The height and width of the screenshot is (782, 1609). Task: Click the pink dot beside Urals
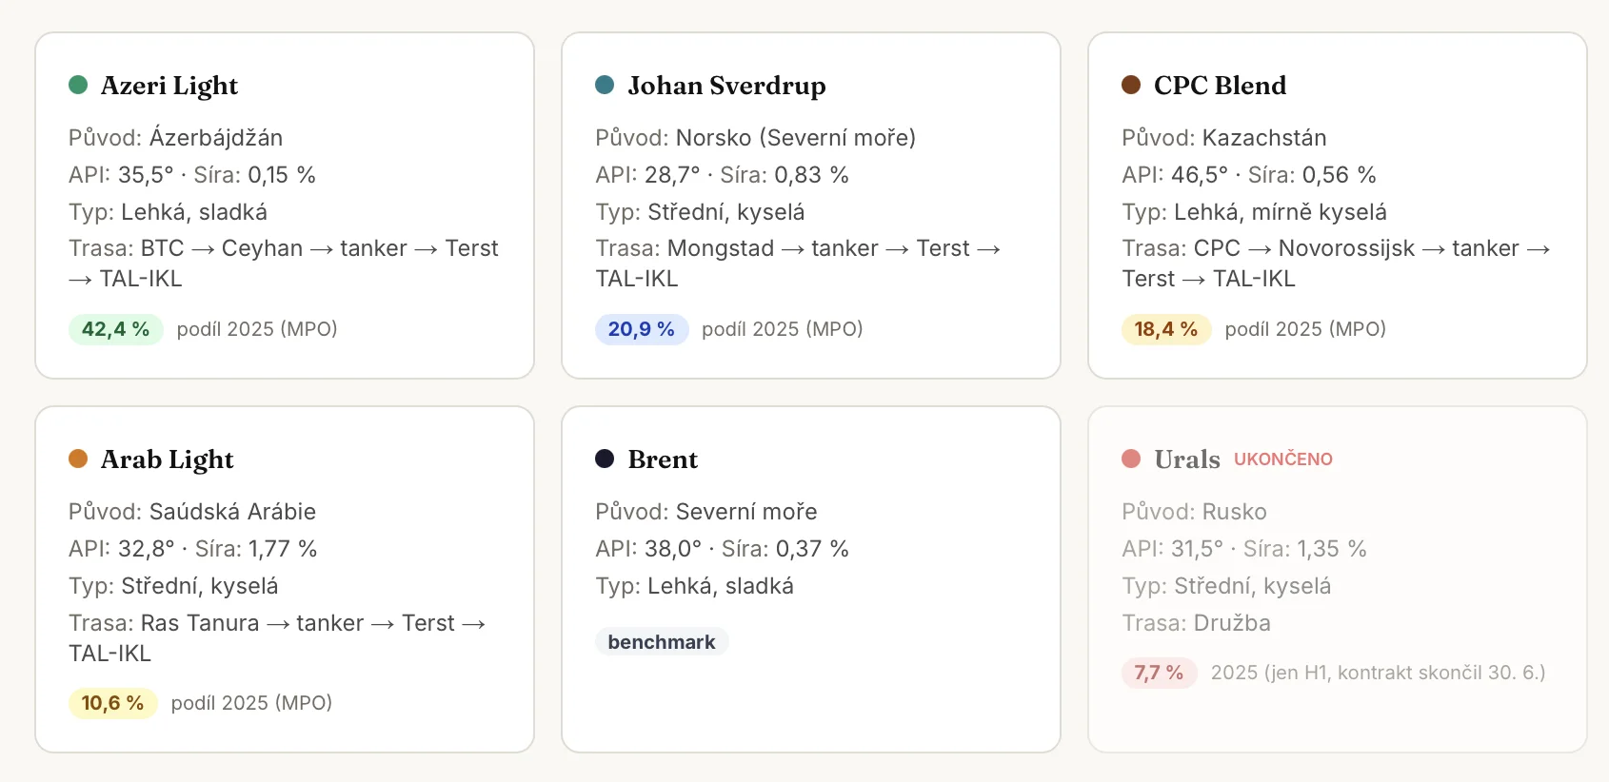[1131, 459]
